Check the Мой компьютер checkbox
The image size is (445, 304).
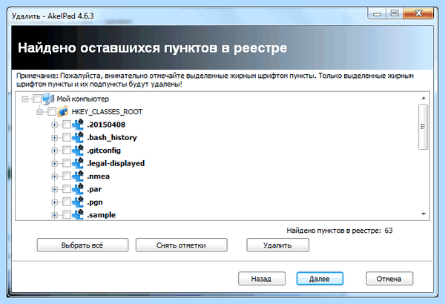point(37,99)
